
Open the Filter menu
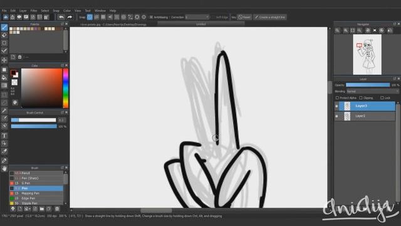tap(34, 11)
